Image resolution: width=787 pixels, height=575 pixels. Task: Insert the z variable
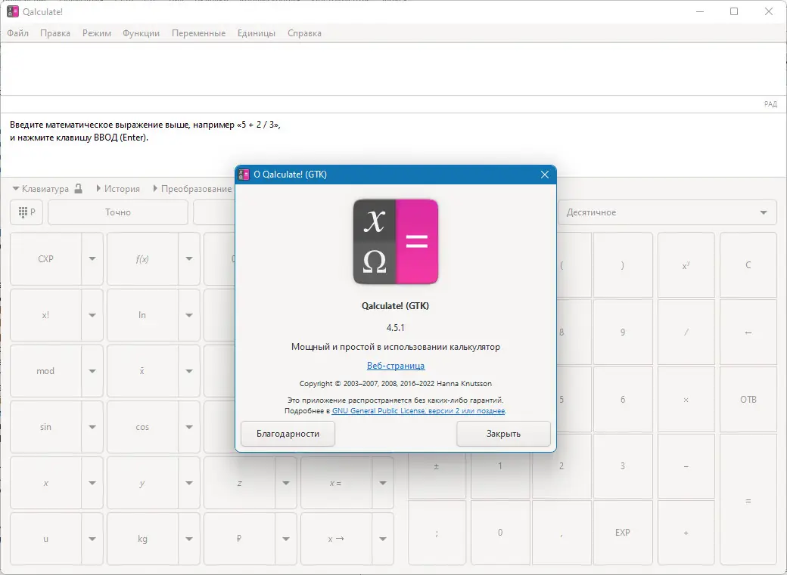coord(239,484)
